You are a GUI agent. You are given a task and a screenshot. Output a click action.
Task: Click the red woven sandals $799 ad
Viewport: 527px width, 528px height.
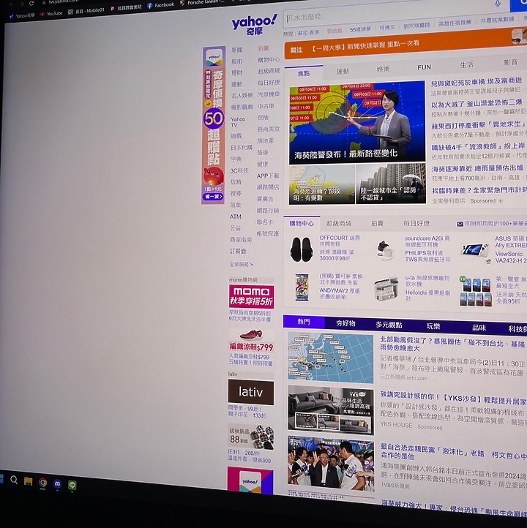coord(251,341)
